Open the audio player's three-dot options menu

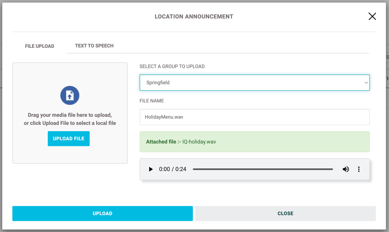(359, 169)
